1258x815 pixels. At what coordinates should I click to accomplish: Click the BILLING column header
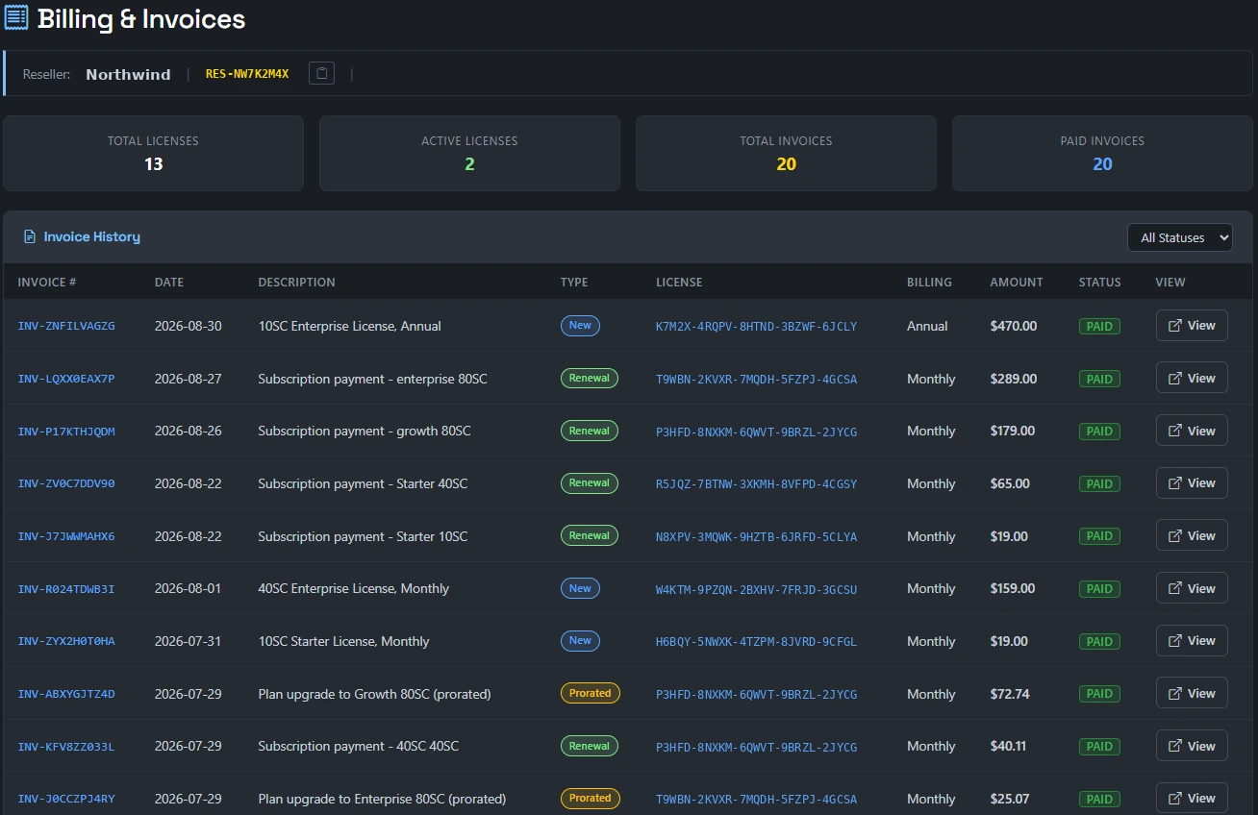(x=929, y=283)
